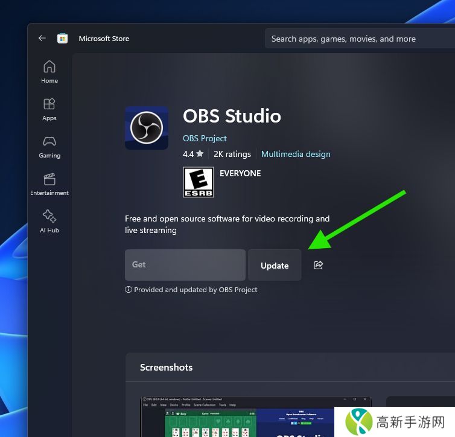View the 2K ratings details
This screenshot has height=437, width=455.
(x=232, y=154)
